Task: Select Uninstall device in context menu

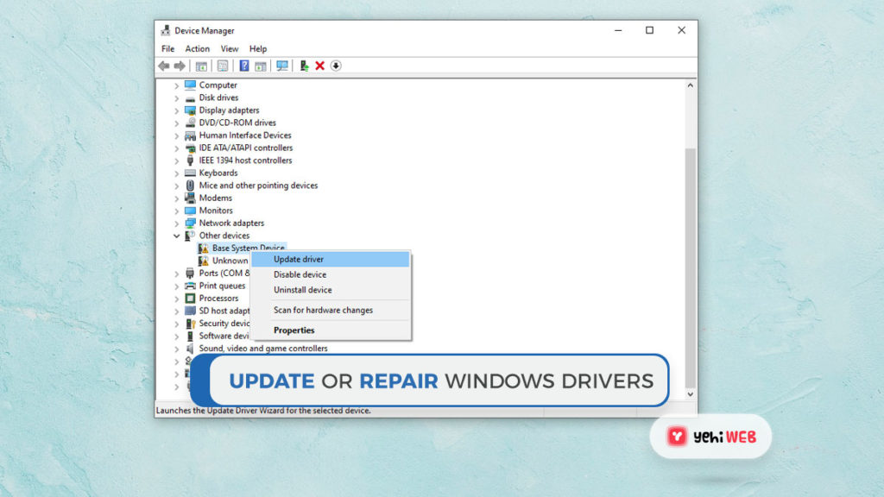Action: pos(302,290)
